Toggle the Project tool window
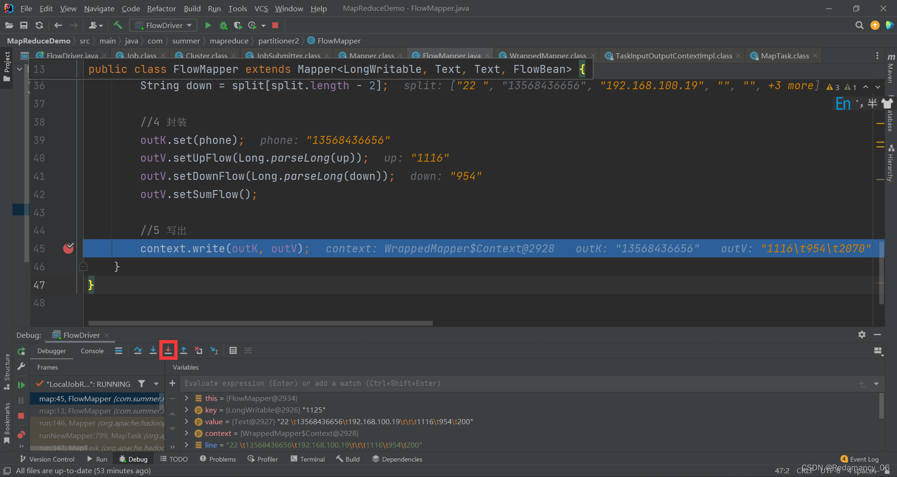The image size is (897, 477). [7, 66]
